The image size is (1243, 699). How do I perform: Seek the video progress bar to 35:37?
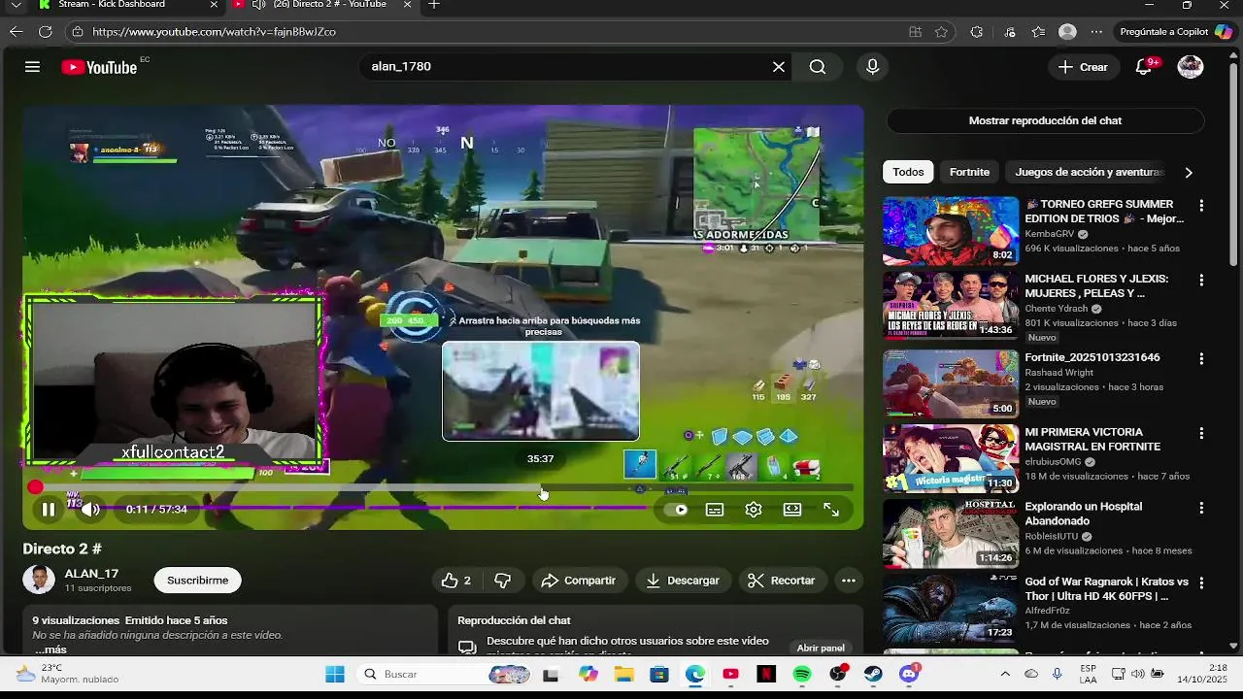point(541,487)
